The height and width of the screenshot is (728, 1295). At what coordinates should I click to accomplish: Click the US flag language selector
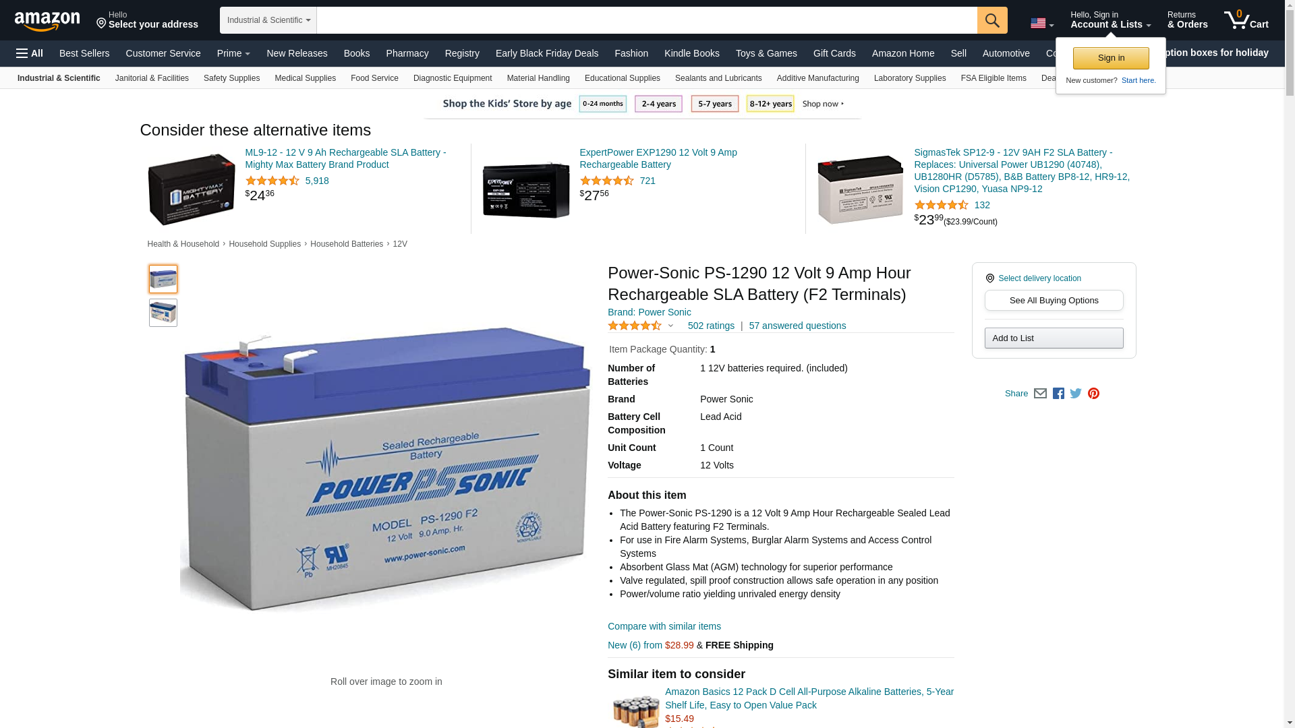(x=1042, y=24)
